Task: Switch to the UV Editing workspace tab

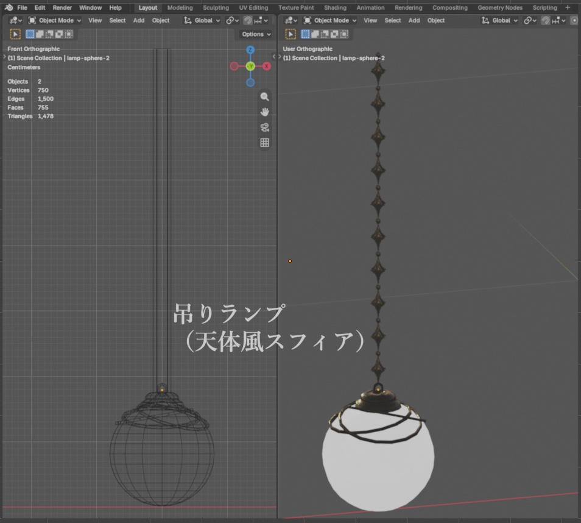Action: (253, 7)
